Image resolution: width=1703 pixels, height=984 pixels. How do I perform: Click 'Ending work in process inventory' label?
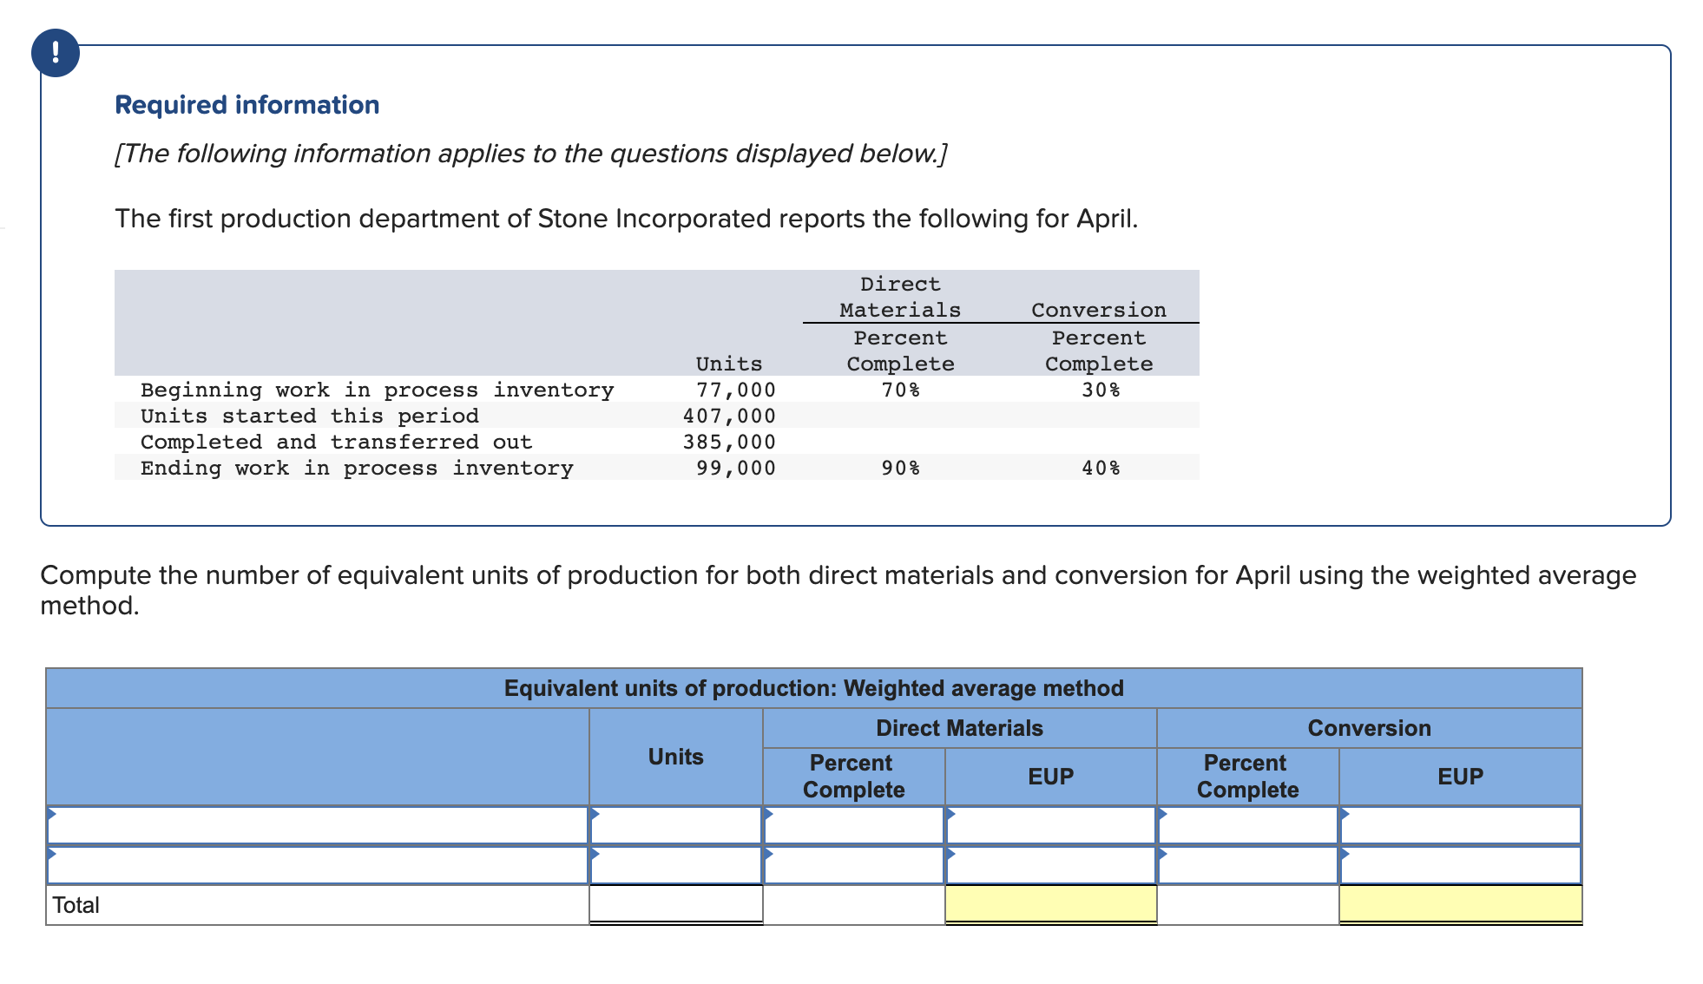tap(357, 468)
